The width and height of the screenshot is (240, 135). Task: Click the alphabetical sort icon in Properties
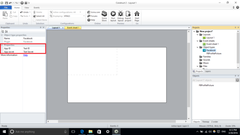(6, 31)
